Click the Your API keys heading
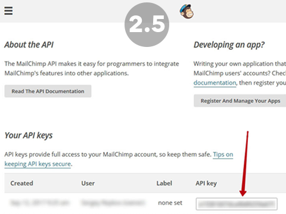Image resolution: width=286 pixels, height=214 pixels. click(x=29, y=136)
